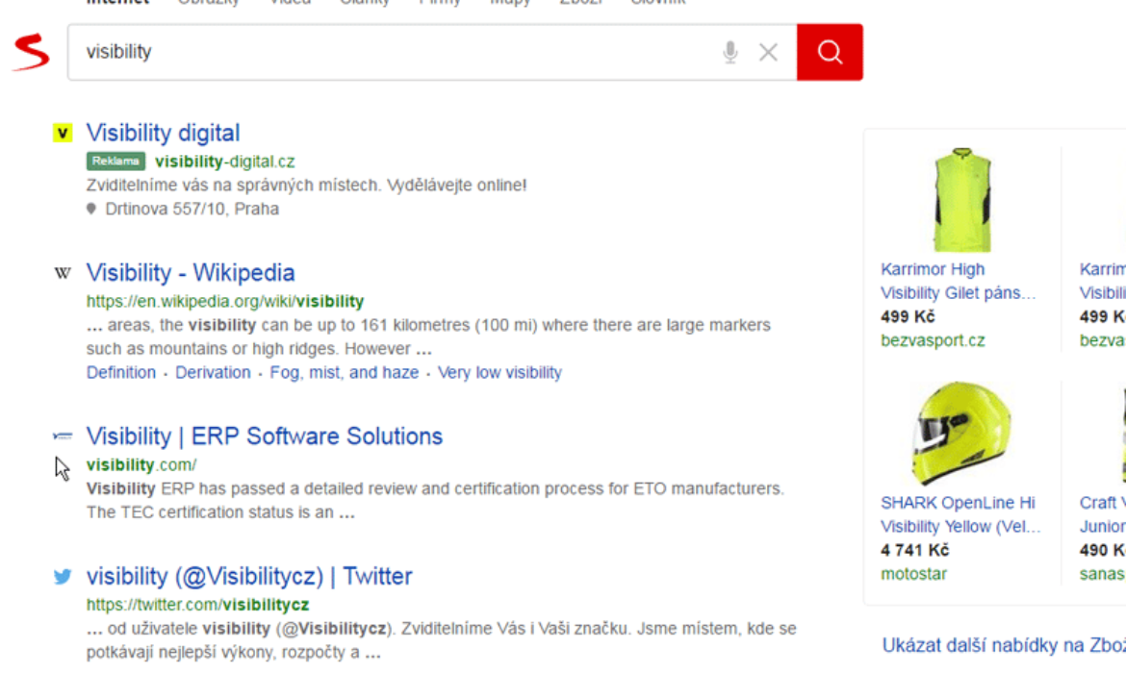
Task: Open the twitter.com/visibilitycz URL
Action: [197, 605]
